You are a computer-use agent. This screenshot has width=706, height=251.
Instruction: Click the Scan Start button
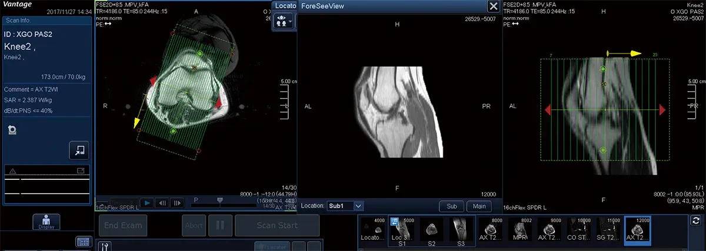277,225
